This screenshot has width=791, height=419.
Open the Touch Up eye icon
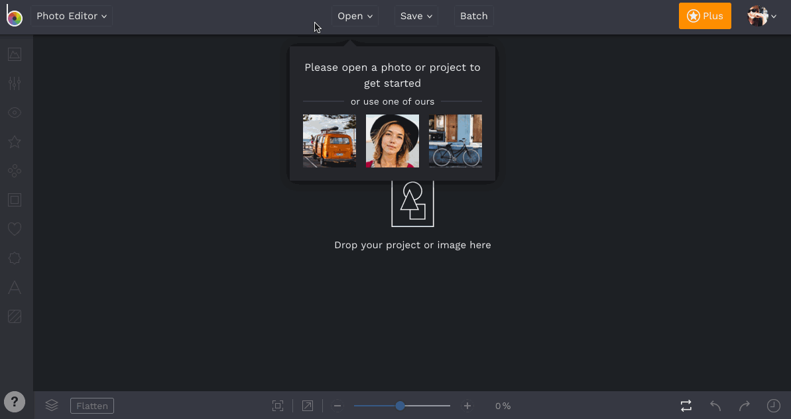point(15,113)
